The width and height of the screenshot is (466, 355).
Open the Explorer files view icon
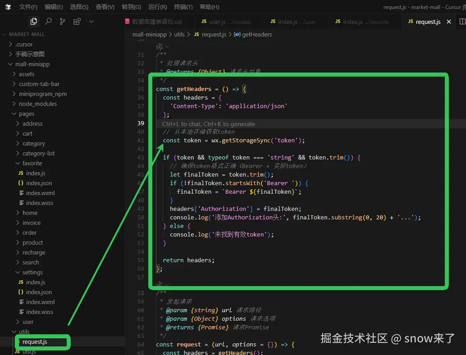(34, 21)
